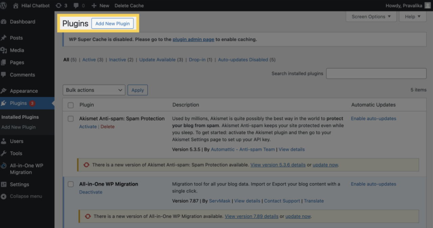Open the plugin admin page link
Image resolution: width=433 pixels, height=228 pixels.
click(193, 39)
